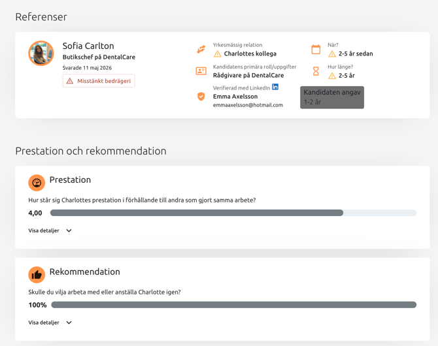
Task: Click the warning triangle next to 2-5 år sedan
Action: point(332,54)
